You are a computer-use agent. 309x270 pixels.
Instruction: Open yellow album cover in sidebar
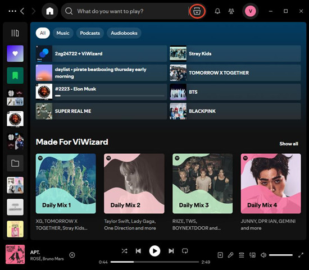15,229
